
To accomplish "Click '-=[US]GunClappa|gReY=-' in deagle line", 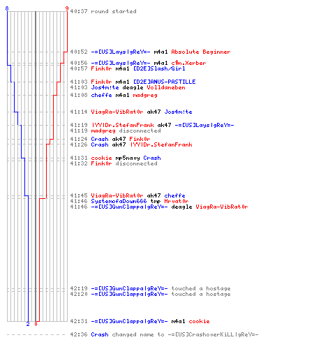I will point(129,207).
